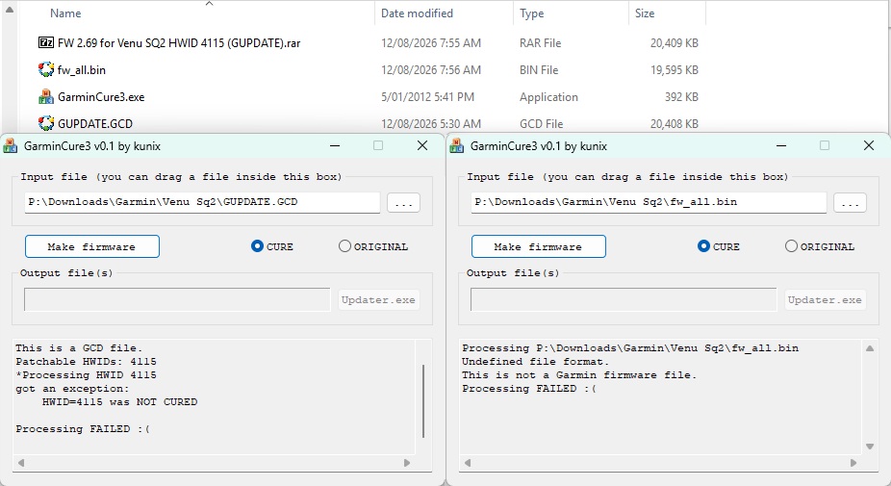Click log line 'Undefined file format.'
The width and height of the screenshot is (891, 486).
point(535,362)
